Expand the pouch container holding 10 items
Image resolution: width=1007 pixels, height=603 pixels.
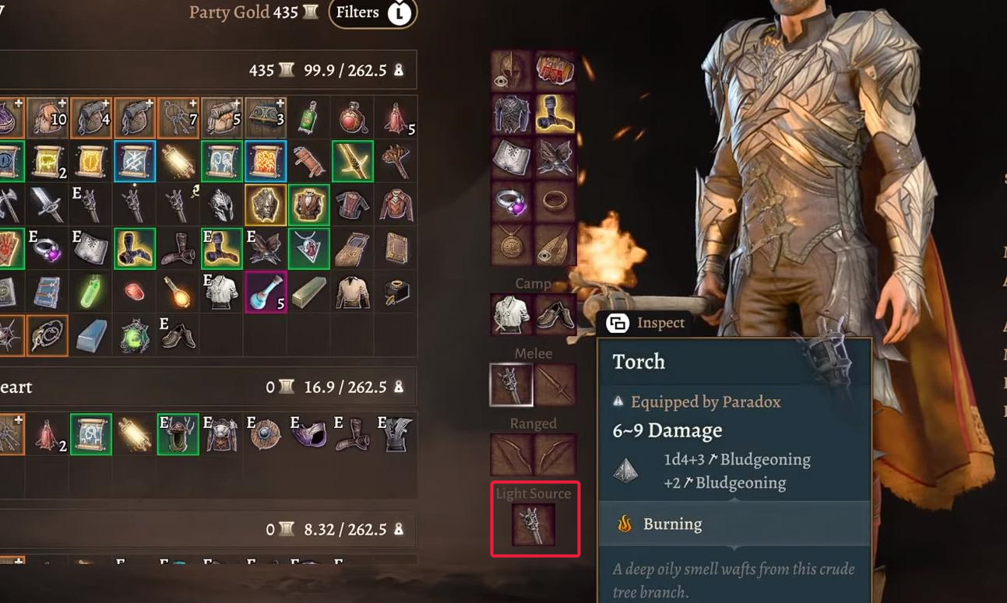tap(48, 117)
